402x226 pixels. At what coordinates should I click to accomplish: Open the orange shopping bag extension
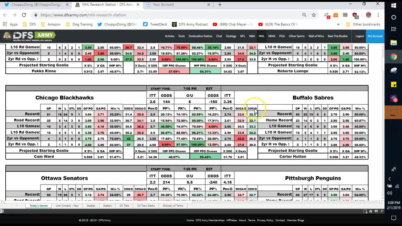pos(336,15)
